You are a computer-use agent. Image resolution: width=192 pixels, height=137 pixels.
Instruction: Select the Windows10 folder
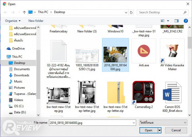coord(115,29)
